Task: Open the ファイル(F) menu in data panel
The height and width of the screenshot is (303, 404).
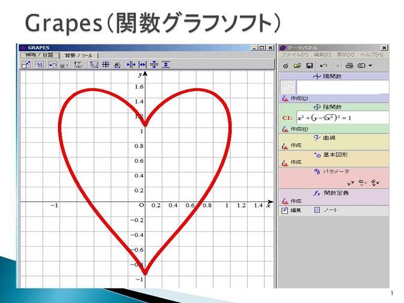Action: point(295,55)
